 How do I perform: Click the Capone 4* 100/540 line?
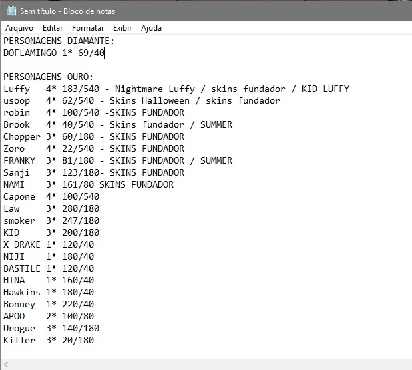click(x=51, y=196)
